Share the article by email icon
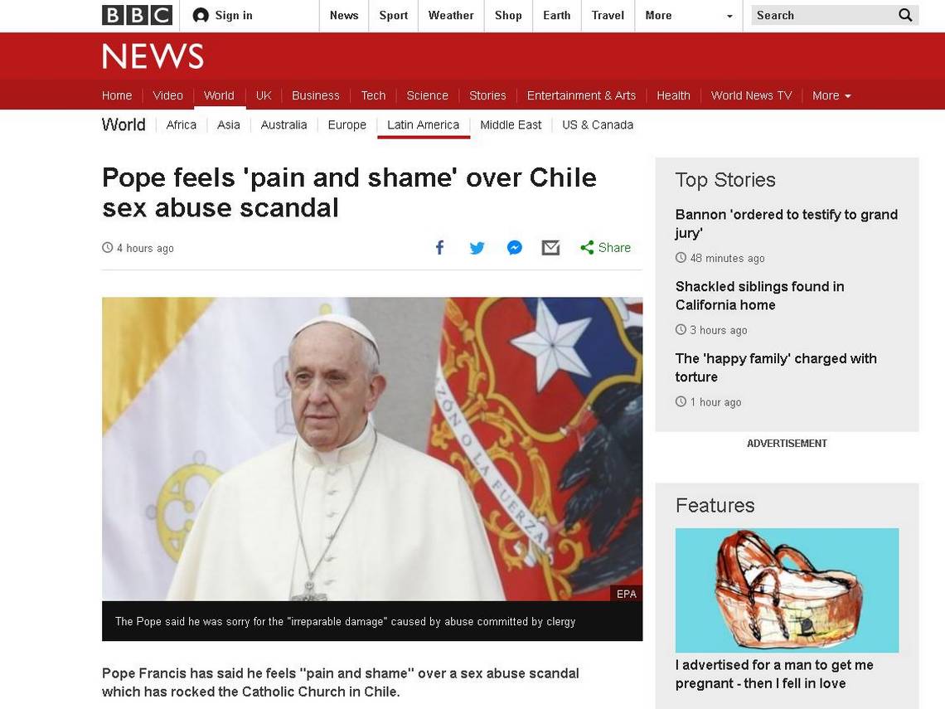The height and width of the screenshot is (709, 945). click(x=550, y=248)
